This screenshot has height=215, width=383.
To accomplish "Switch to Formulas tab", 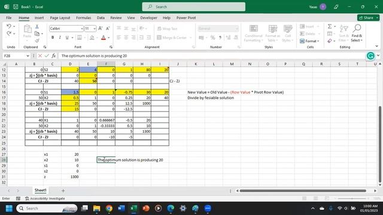I will [x=84, y=18].
